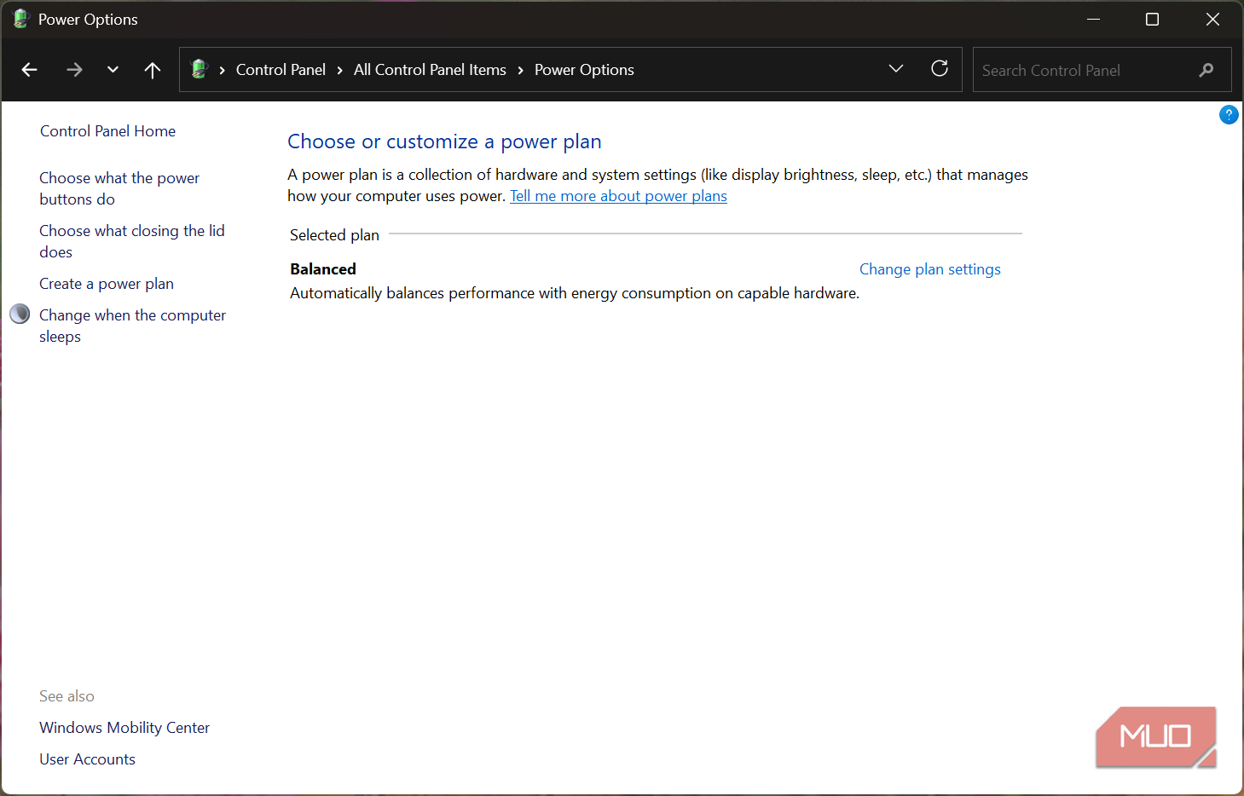Viewport: 1244px width, 796px height.
Task: Minimize the Power Options window
Action: point(1093,19)
